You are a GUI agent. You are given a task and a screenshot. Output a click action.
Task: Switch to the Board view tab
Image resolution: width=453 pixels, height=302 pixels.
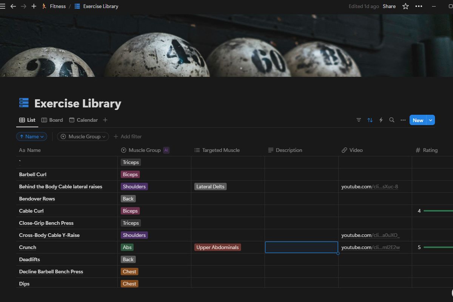52,120
